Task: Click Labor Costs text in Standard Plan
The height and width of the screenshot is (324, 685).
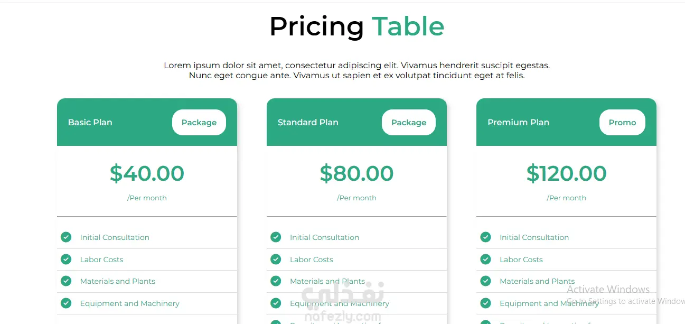Action: coord(312,260)
